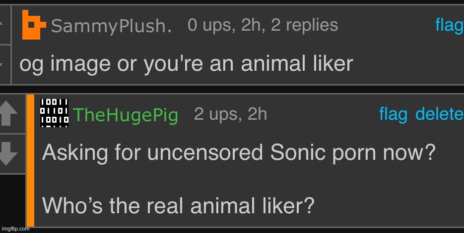The image size is (464, 233).
Task: Click the '2 replies' count on SammyPlush's comment
Action: [x=304, y=25]
